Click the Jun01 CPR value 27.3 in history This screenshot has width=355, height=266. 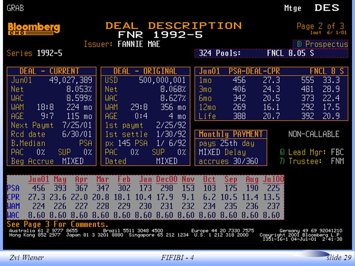coord(37,197)
